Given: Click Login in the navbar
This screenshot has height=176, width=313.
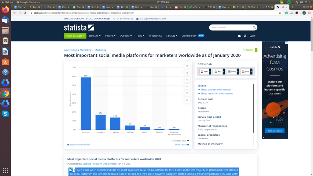Looking at the screenshot, I should click(x=252, y=36).
